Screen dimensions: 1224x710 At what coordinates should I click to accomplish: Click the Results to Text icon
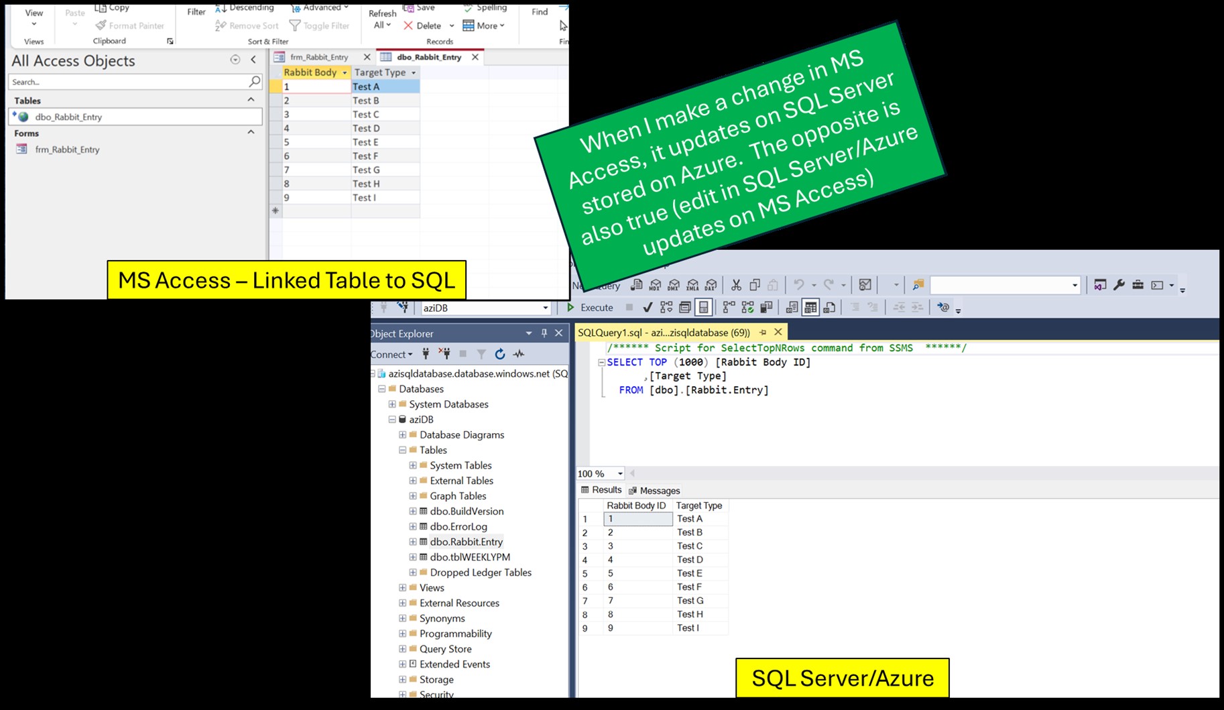[792, 308]
